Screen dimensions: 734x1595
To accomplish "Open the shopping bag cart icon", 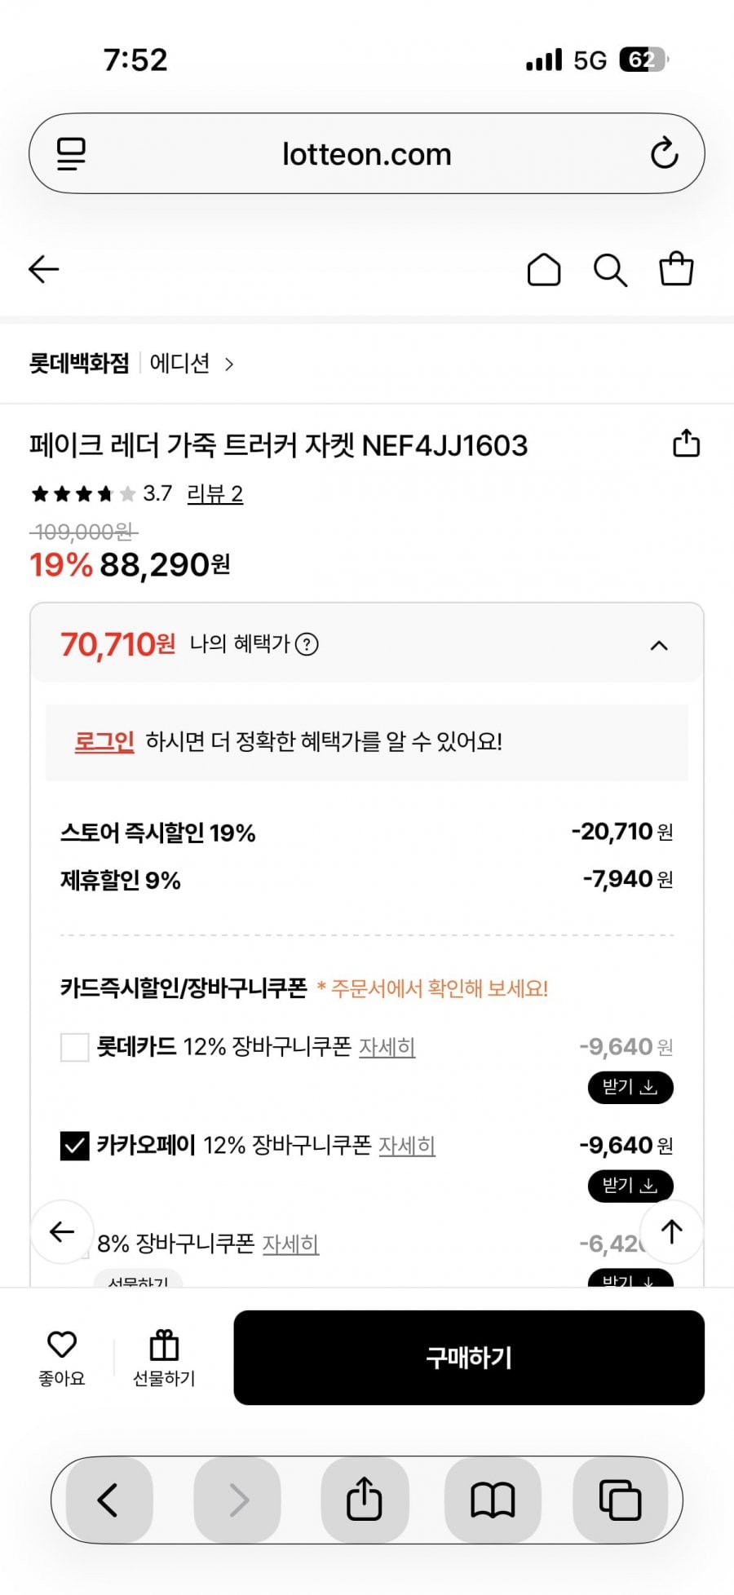I will click(x=676, y=269).
